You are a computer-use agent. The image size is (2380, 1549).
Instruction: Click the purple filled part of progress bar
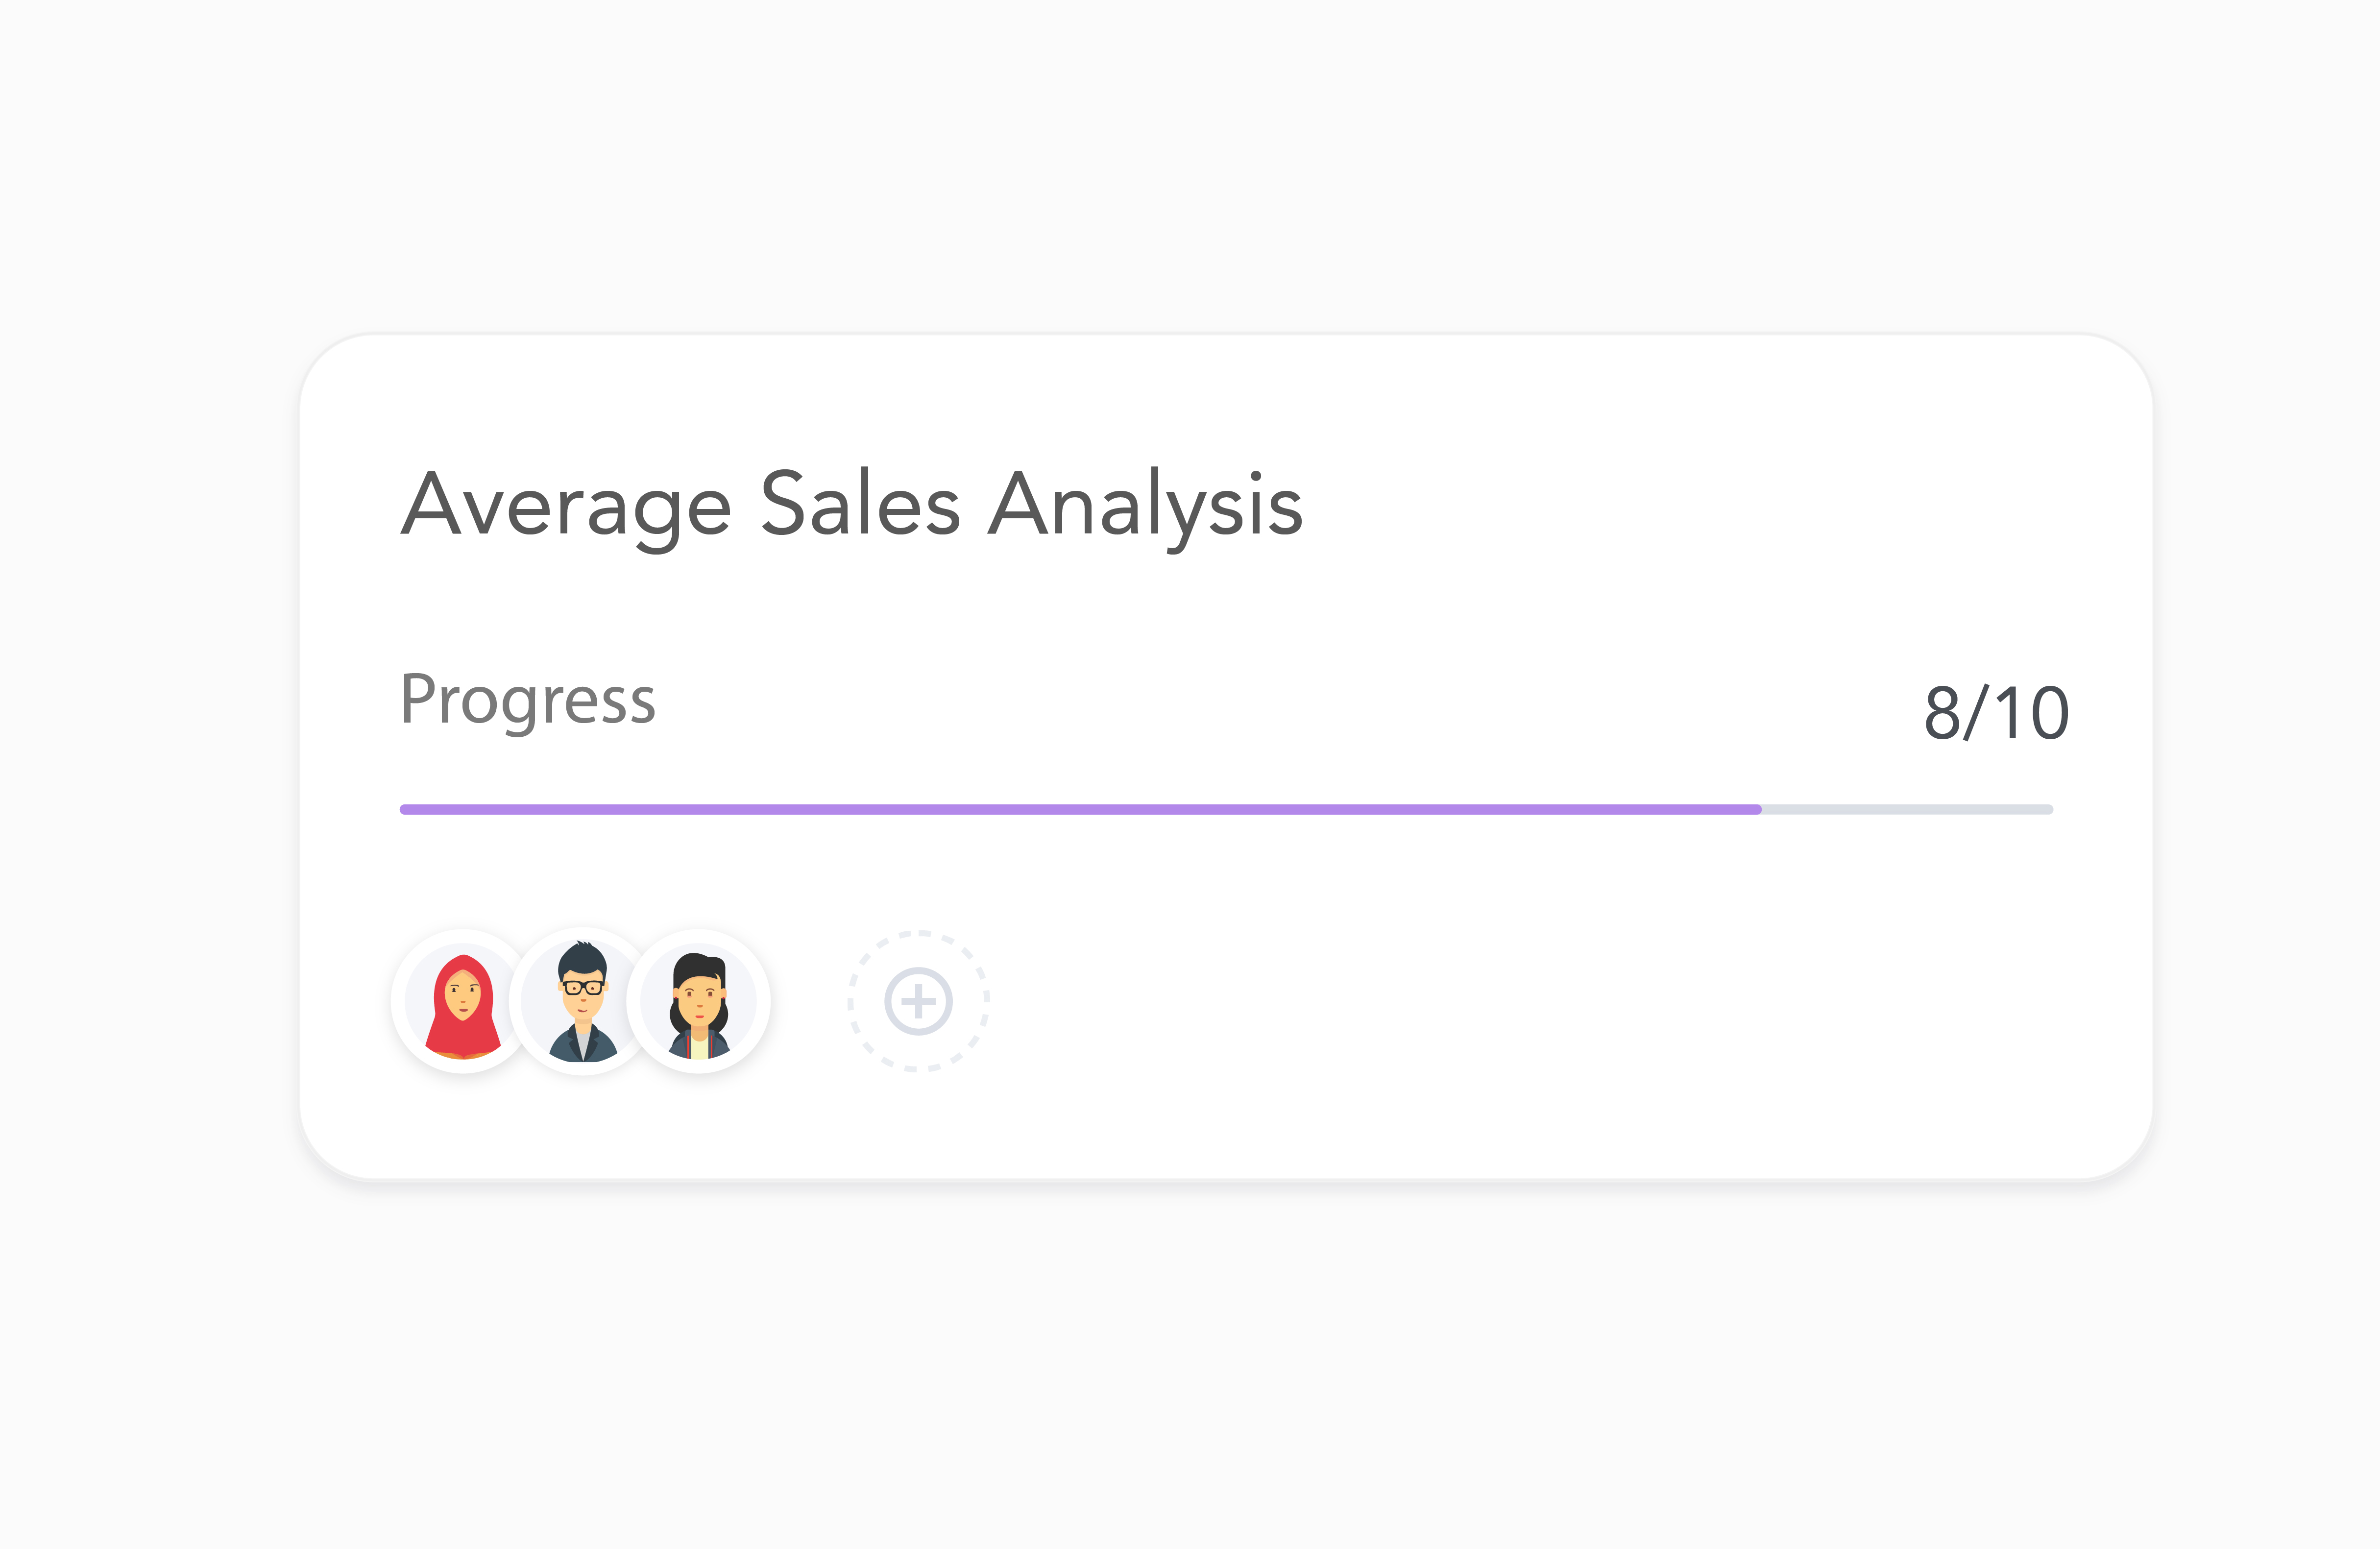[1080, 809]
